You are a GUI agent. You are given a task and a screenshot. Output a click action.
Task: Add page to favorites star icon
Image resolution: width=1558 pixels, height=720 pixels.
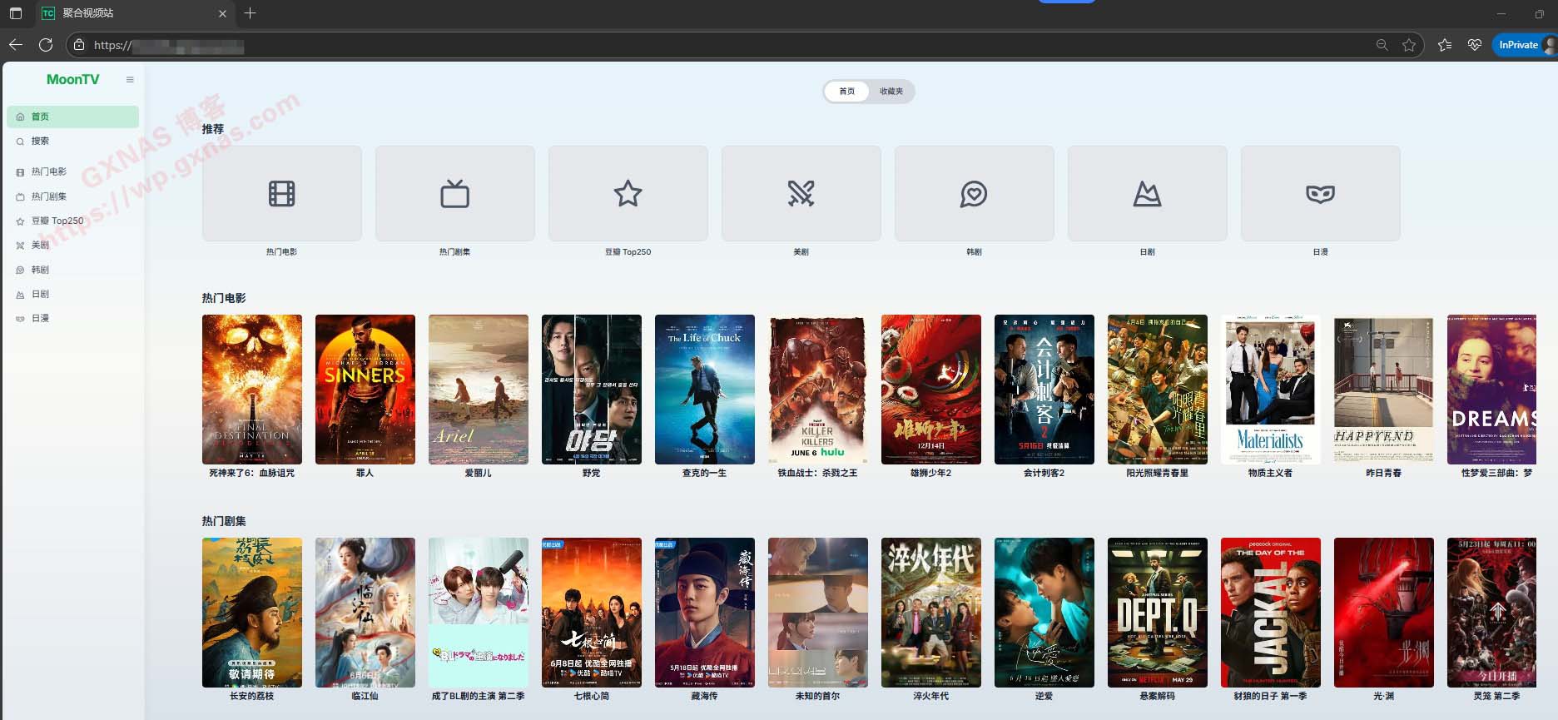pos(1409,45)
